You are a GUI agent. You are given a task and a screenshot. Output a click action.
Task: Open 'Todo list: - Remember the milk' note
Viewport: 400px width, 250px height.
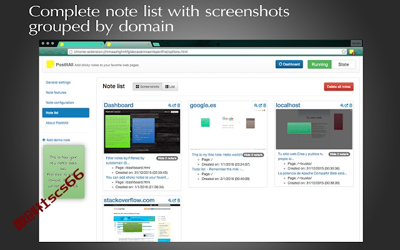(217, 169)
